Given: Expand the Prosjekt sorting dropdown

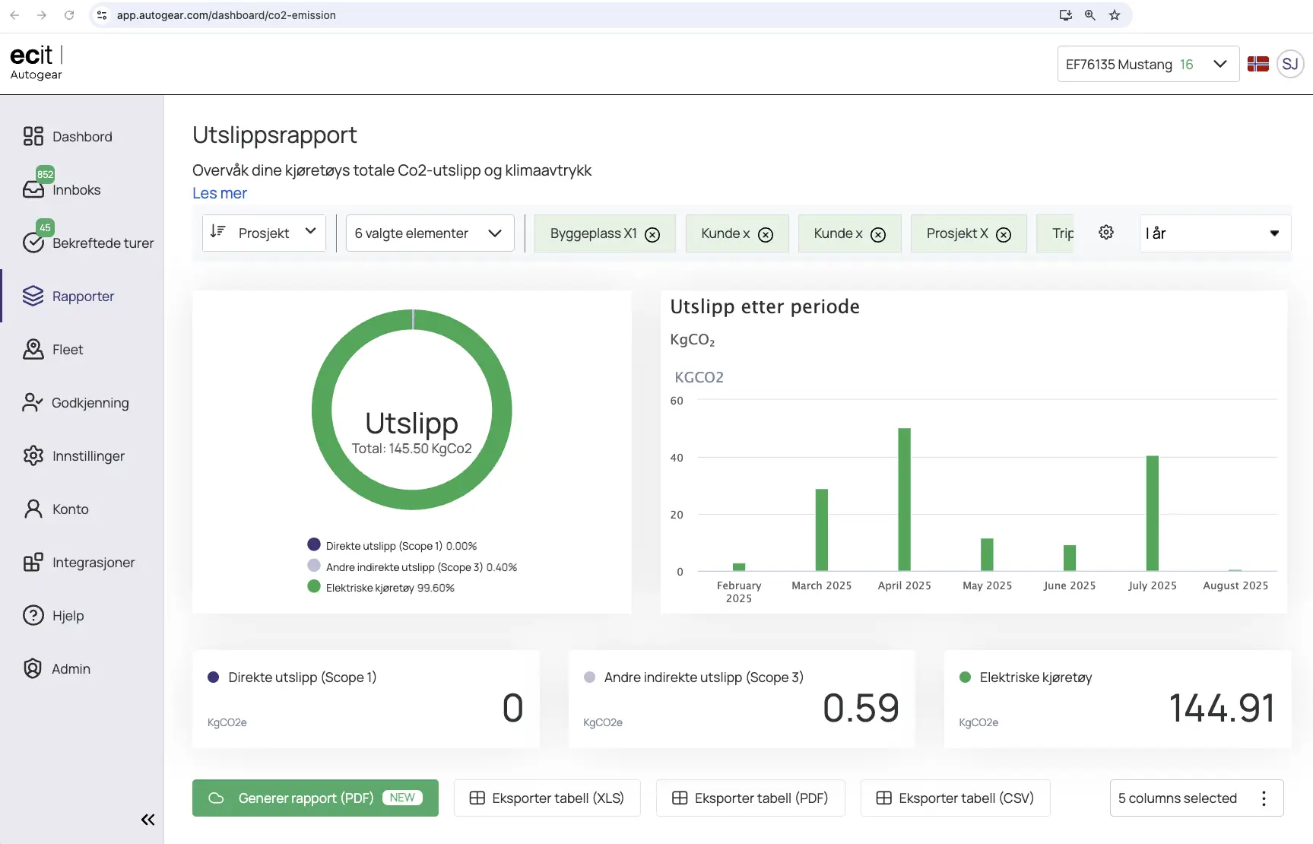Looking at the screenshot, I should [263, 233].
